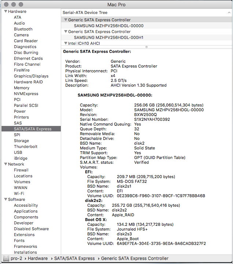Select Ethernet Cards in sidebar
This screenshot has height=264, width=233.
click(x=28, y=58)
